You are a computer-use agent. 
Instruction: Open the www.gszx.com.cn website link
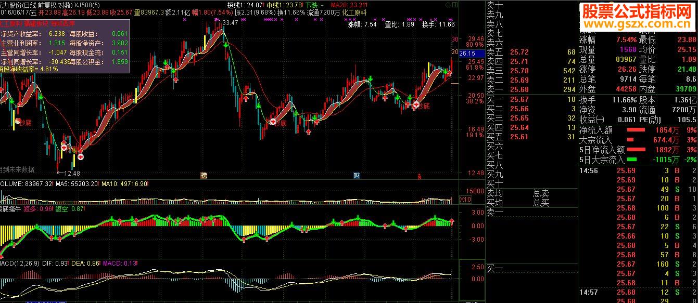click(x=639, y=24)
